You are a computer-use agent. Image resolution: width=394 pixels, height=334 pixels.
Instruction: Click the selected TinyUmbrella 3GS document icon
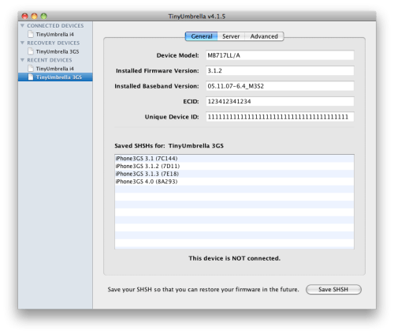(31, 77)
